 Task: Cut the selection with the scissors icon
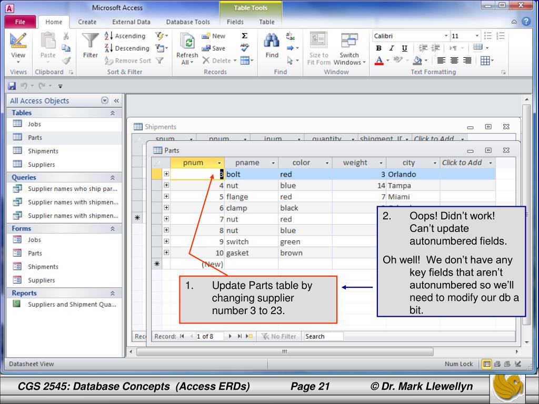tap(66, 36)
